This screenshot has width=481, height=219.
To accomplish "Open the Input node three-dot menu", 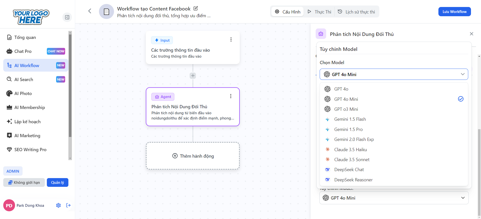I will coord(231,40).
